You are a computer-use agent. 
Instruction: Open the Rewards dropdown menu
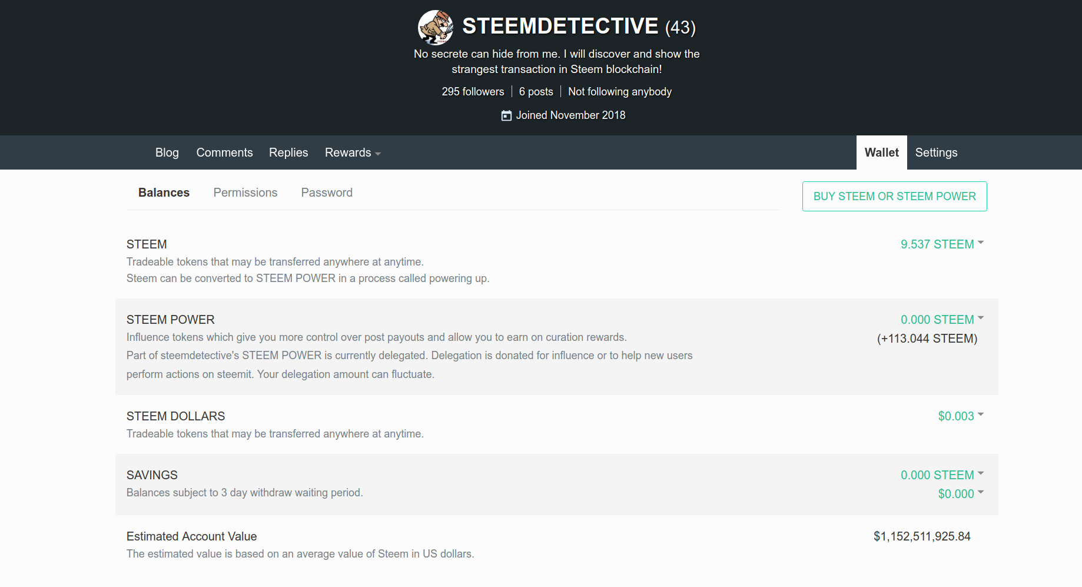tap(353, 152)
